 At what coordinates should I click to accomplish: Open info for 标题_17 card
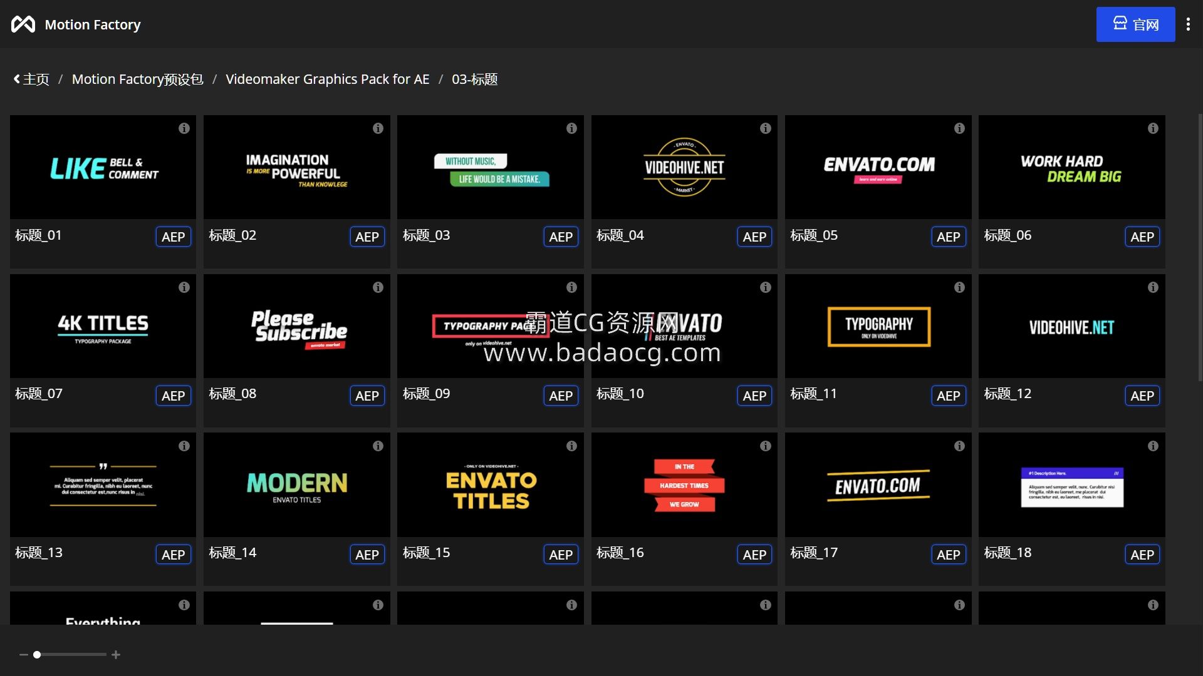959,446
